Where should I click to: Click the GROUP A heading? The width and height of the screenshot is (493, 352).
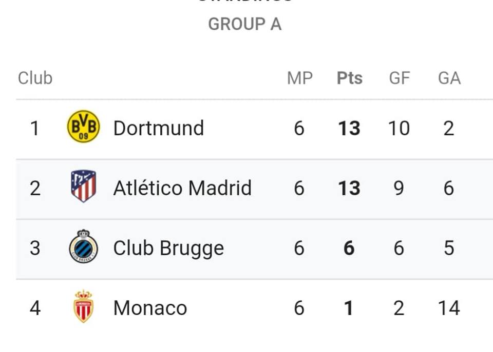(244, 24)
